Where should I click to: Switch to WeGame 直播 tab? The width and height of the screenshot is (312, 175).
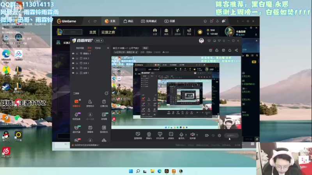pos(170,21)
